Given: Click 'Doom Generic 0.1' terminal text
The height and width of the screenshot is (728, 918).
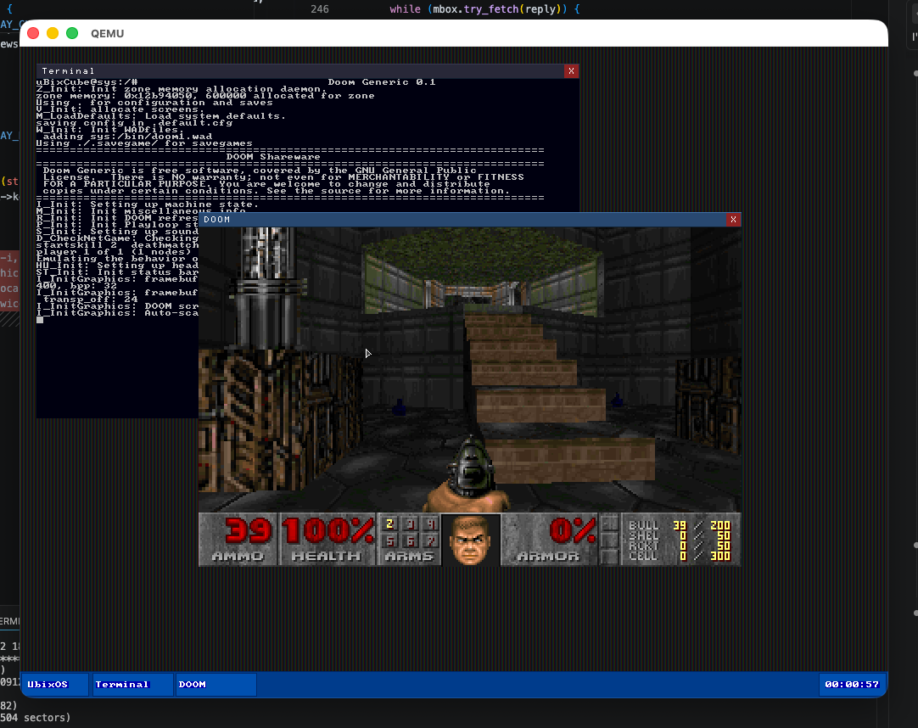Looking at the screenshot, I should 382,82.
